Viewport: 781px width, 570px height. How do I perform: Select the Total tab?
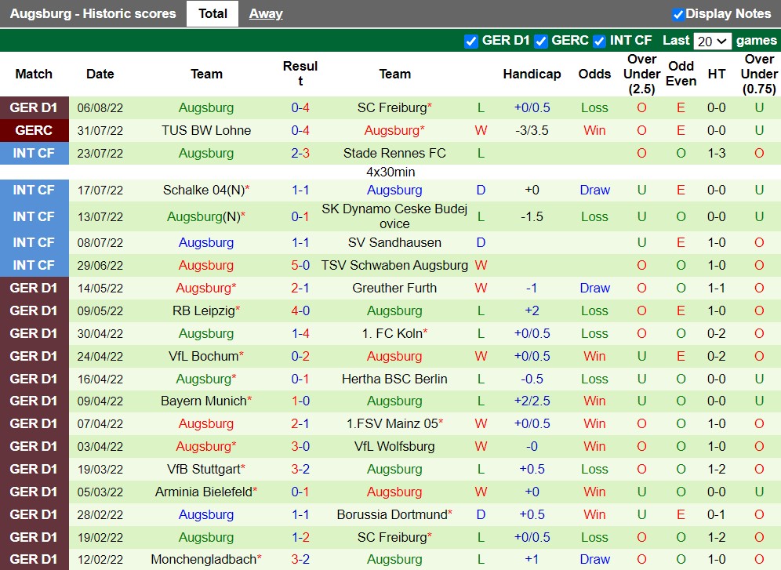(x=213, y=13)
